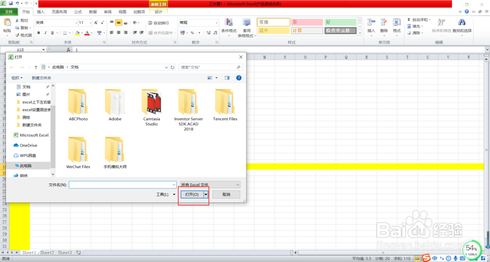This screenshot has height=262, width=490.
Task: Open the font name dropdown (宋体)
Action: click(76, 23)
